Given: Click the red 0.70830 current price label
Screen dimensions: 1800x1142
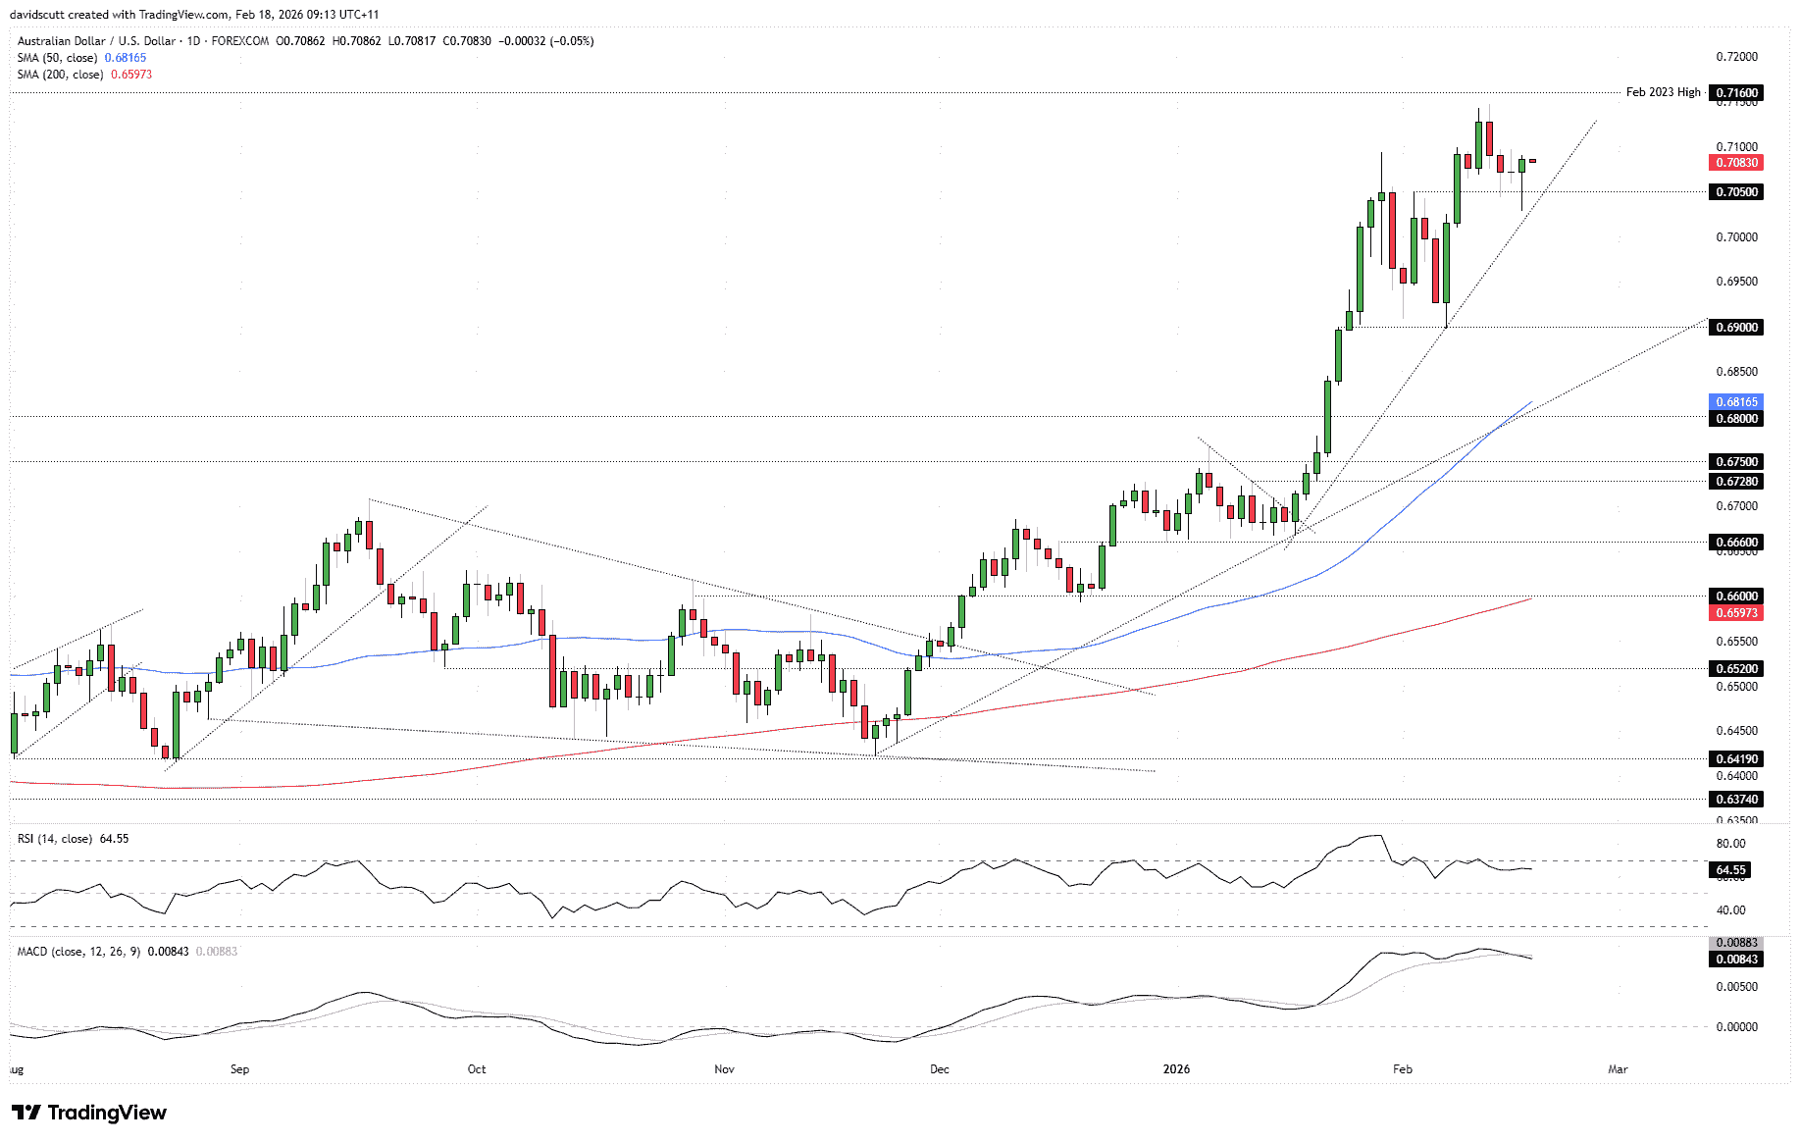Looking at the screenshot, I should tap(1735, 163).
